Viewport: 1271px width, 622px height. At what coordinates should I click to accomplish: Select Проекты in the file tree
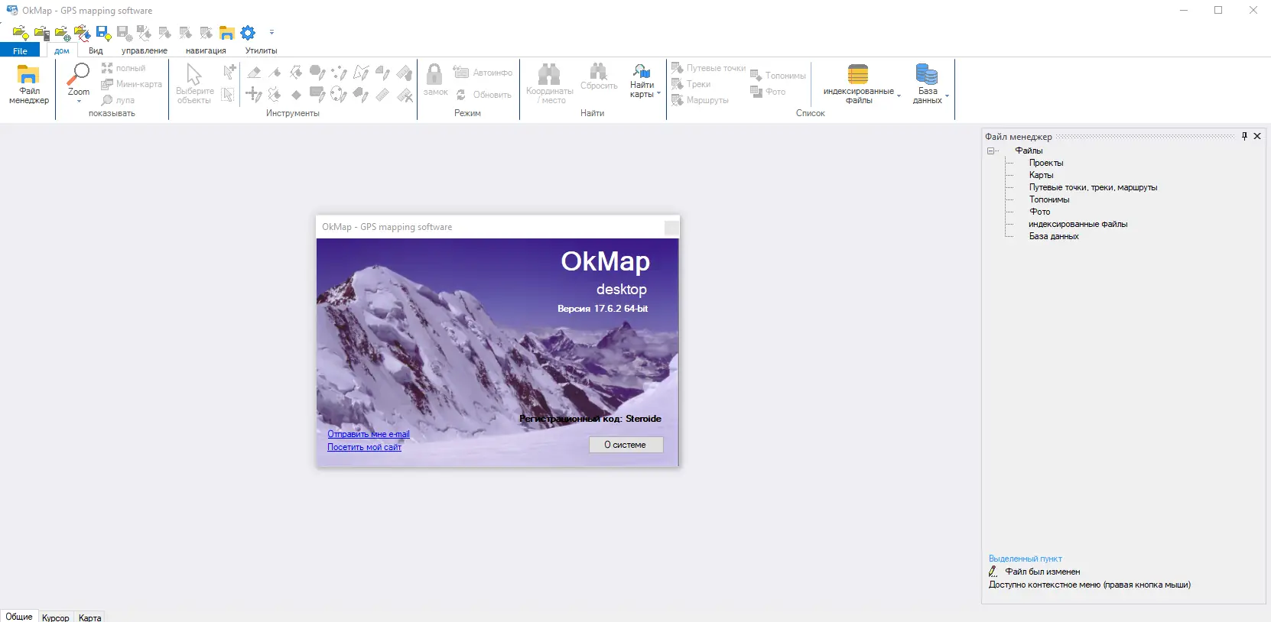1046,163
